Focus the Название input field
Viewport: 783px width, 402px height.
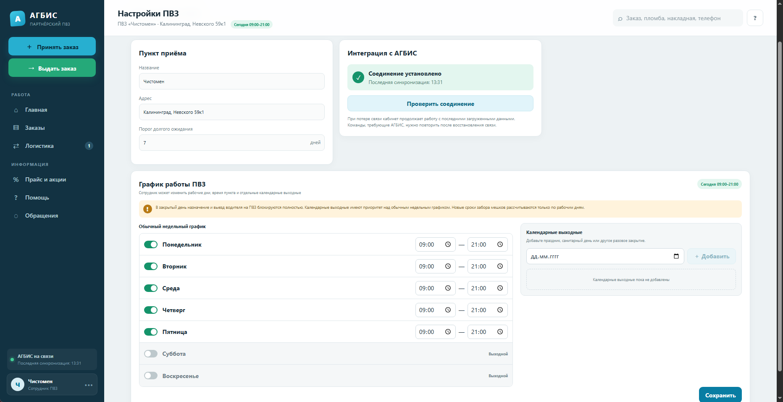pos(232,81)
